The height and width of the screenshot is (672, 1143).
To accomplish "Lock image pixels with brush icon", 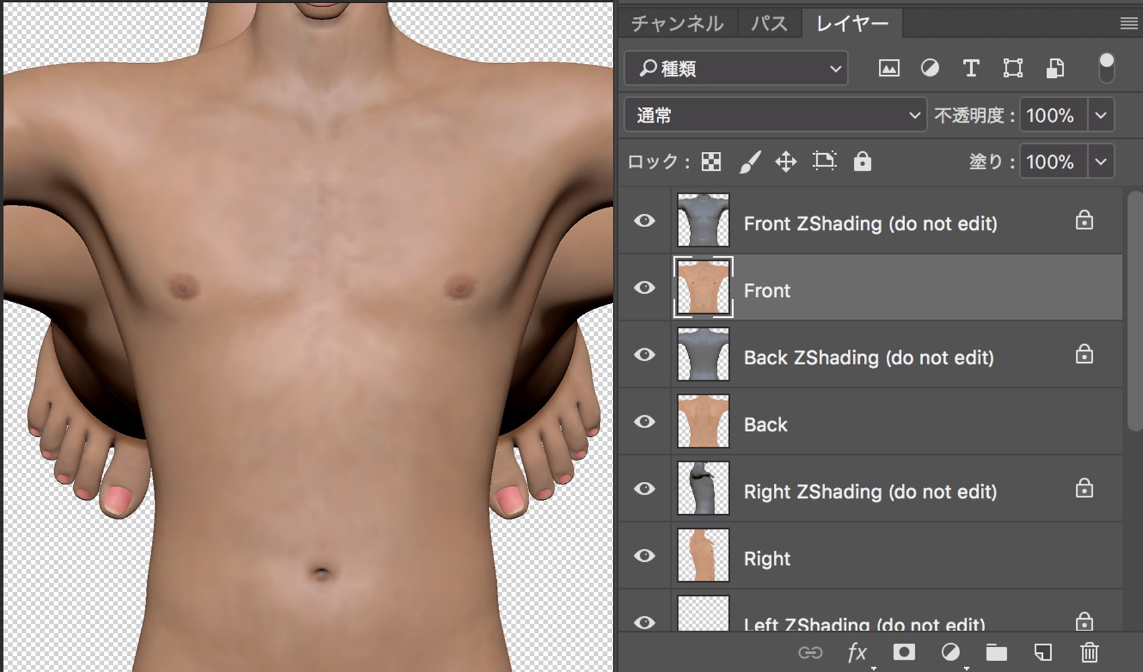I will tap(749, 161).
